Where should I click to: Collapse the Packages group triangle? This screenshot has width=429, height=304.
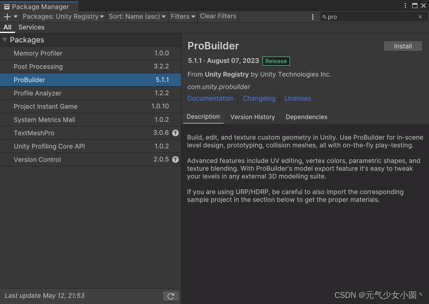[x=5, y=40]
